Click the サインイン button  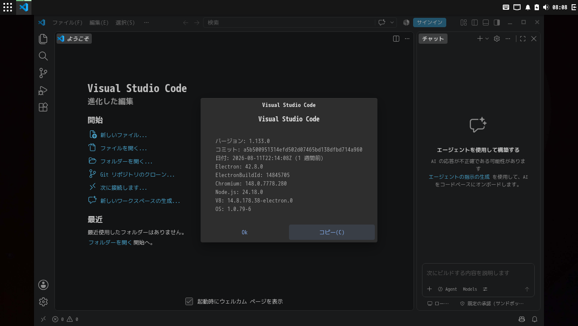[429, 22]
